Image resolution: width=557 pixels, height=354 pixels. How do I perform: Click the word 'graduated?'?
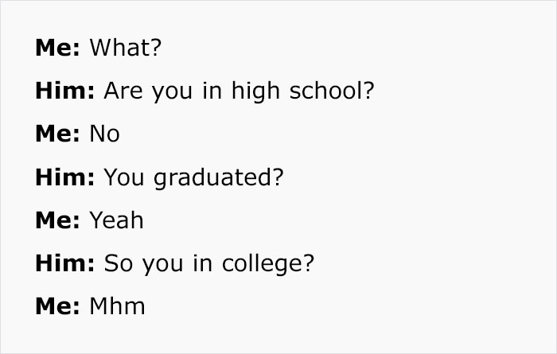pyautogui.click(x=219, y=178)
